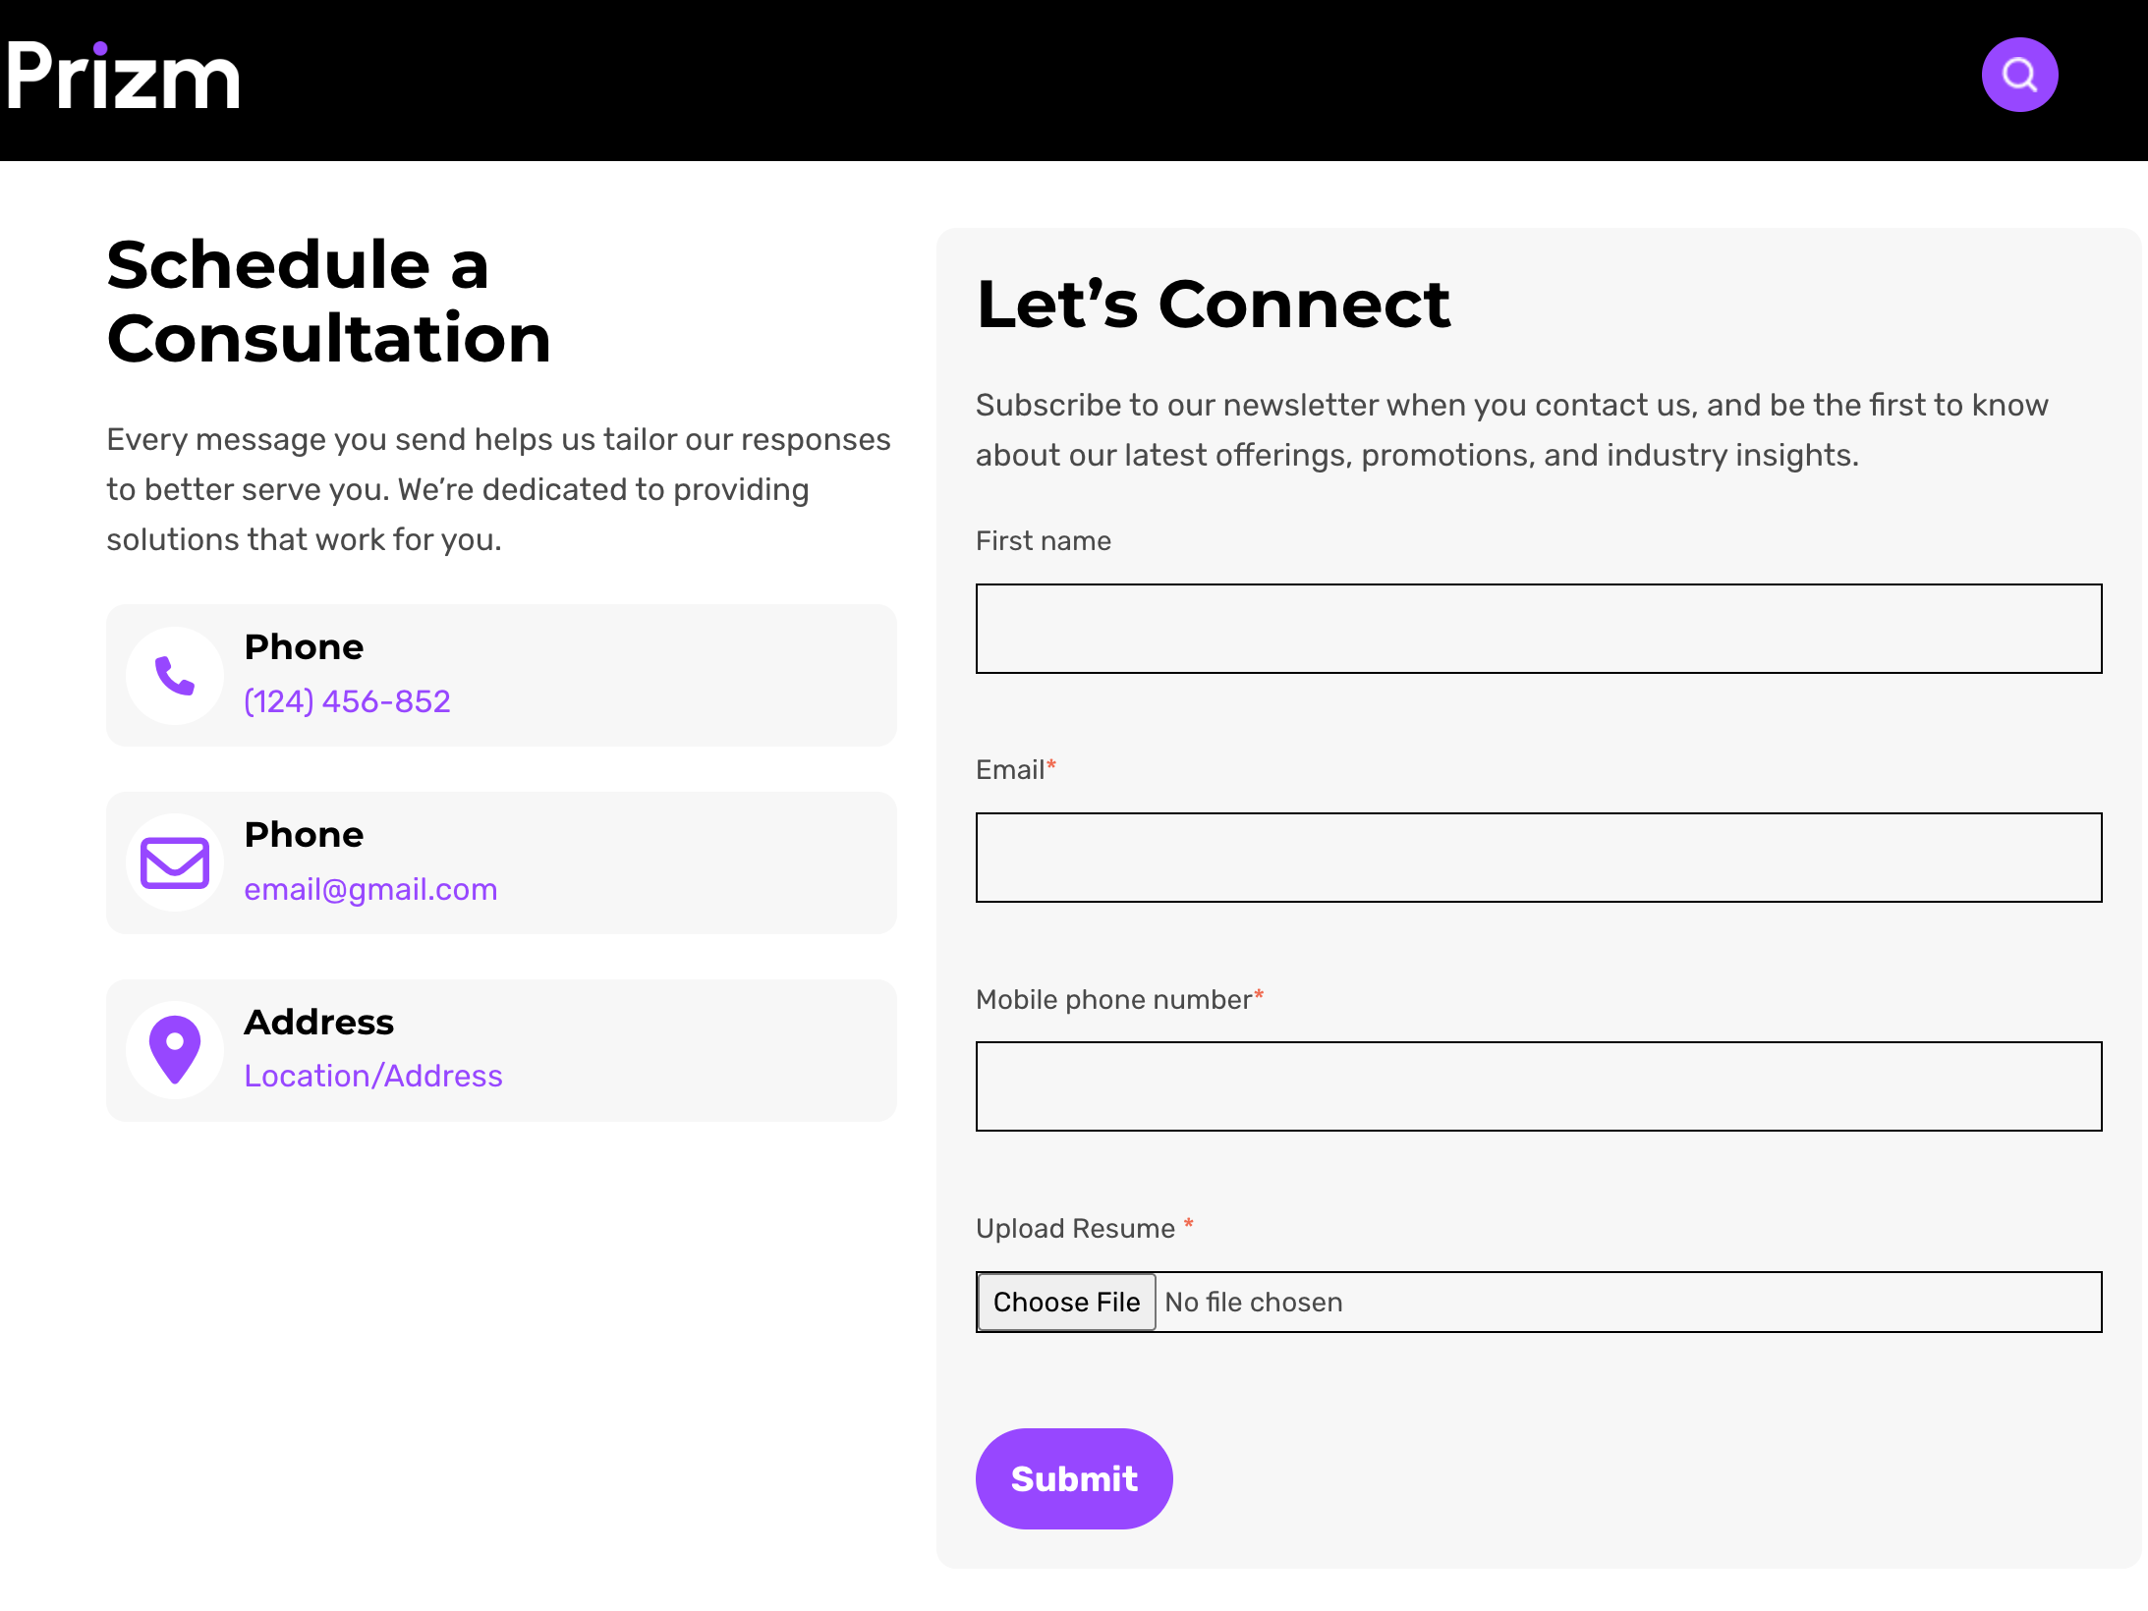
Task: Follow the Location/Address link
Action: coord(372,1076)
